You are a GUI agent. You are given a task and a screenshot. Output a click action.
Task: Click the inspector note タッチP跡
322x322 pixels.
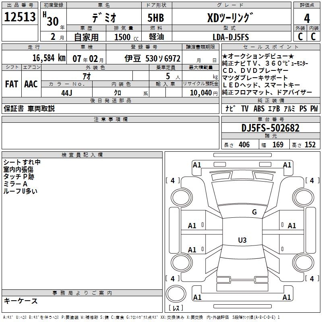[x=19, y=177]
